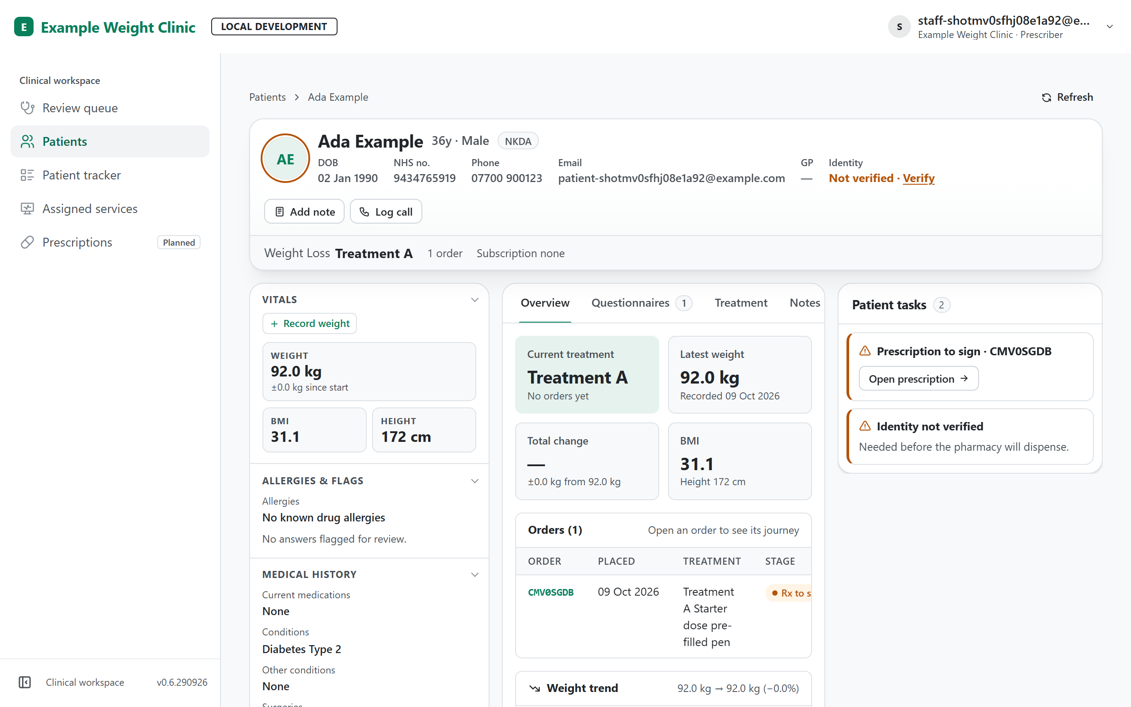Click the warning icon beside Identity not verified

pos(865,426)
